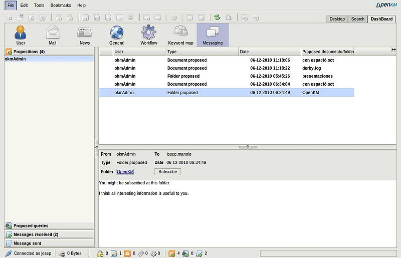Click the locked documents status icon
401x258 pixels.
tap(100, 253)
